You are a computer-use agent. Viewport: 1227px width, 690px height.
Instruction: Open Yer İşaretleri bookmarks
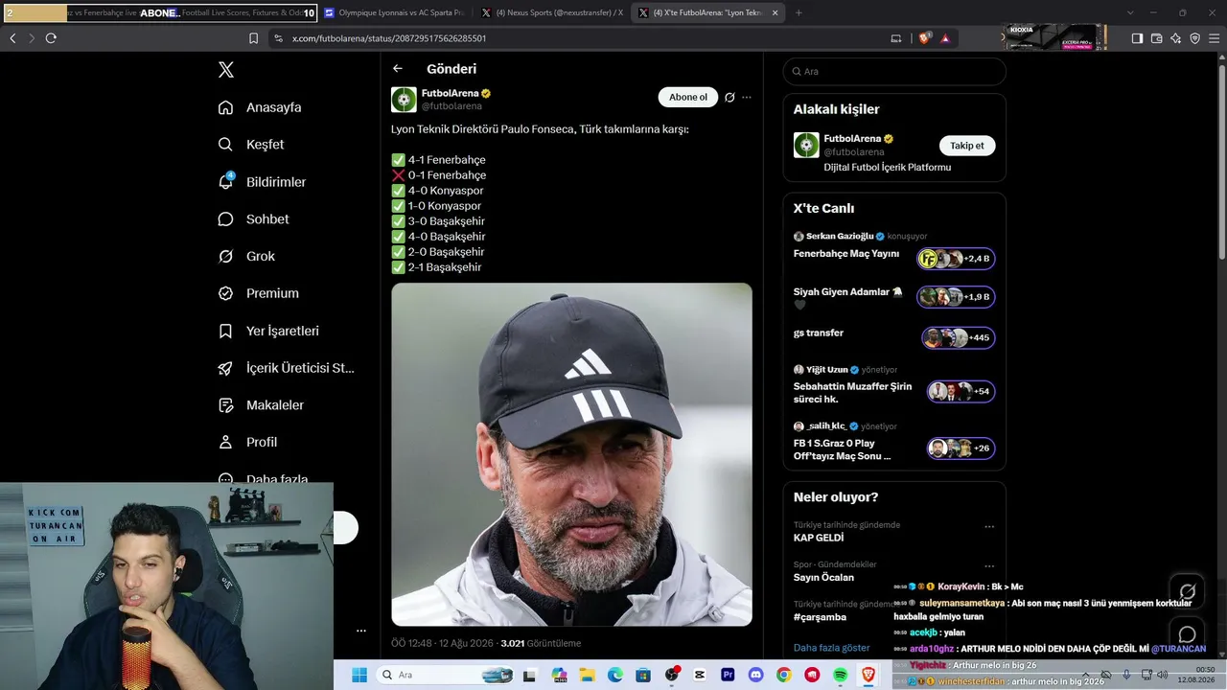tap(268, 331)
